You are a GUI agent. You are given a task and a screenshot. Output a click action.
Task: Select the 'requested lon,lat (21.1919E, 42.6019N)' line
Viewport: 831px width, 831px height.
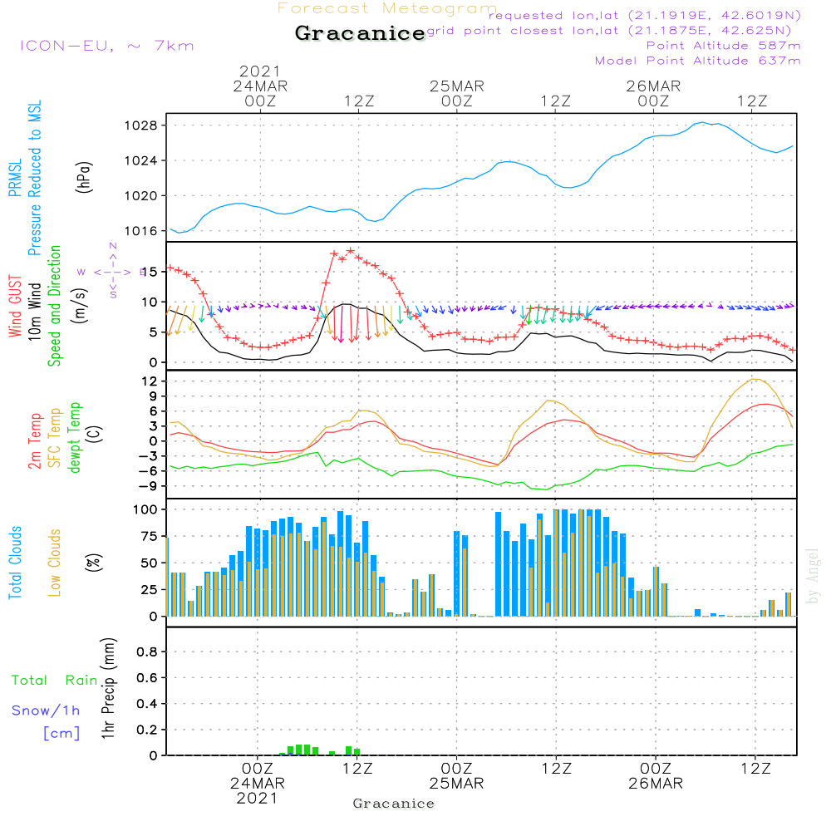(x=645, y=15)
